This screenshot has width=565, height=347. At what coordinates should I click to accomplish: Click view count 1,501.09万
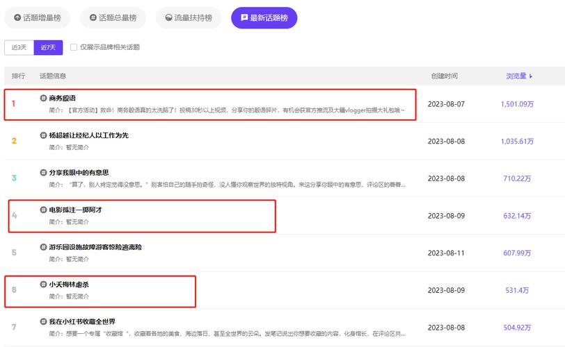(x=517, y=104)
